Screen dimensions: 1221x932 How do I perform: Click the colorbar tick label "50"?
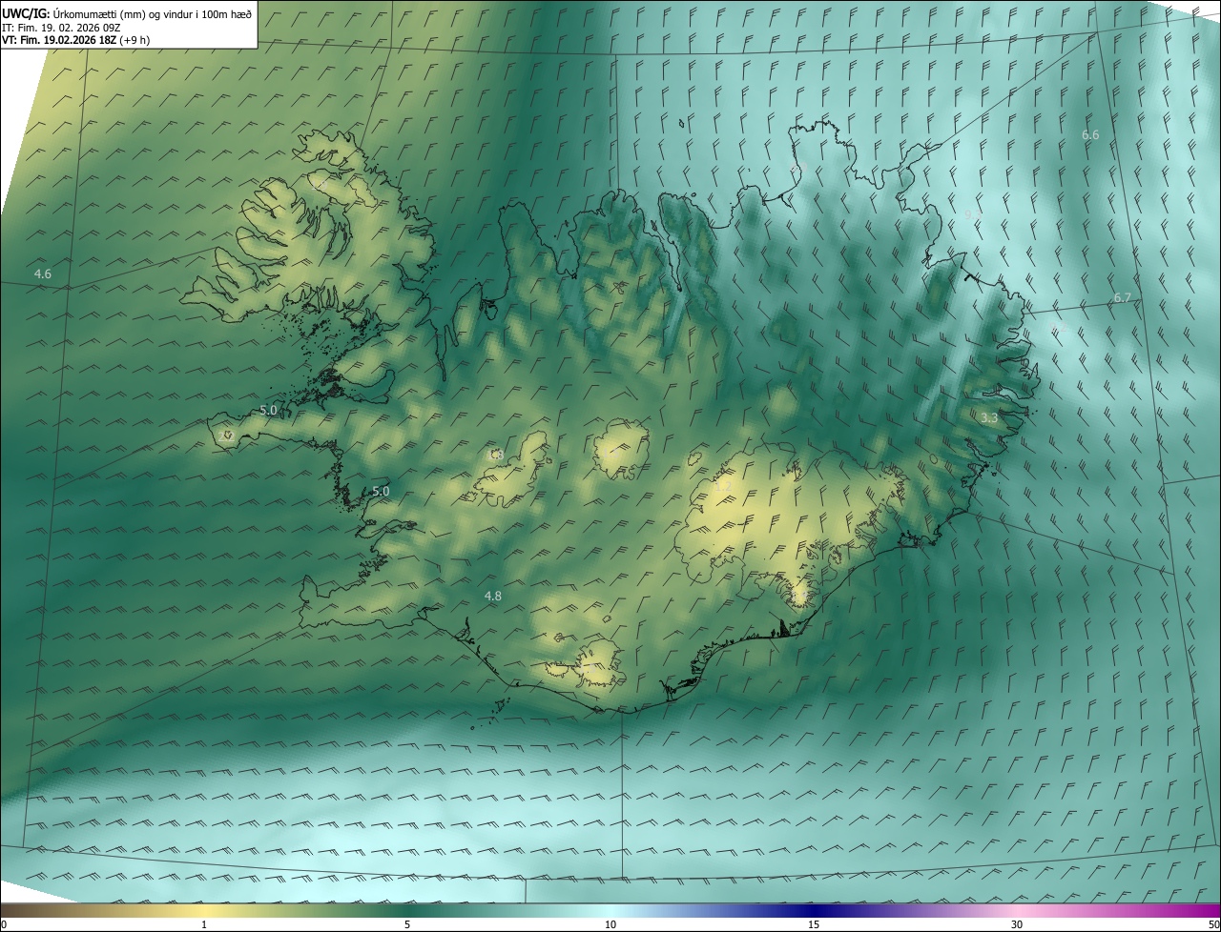(1213, 924)
